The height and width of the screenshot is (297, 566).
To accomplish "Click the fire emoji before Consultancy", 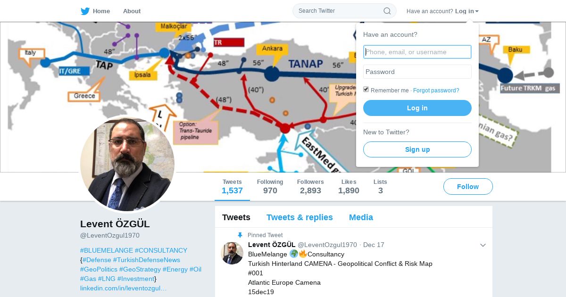I will pos(303,254).
